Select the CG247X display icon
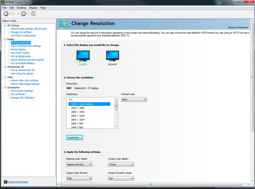Screen dimensions: 255x189 point(83,56)
